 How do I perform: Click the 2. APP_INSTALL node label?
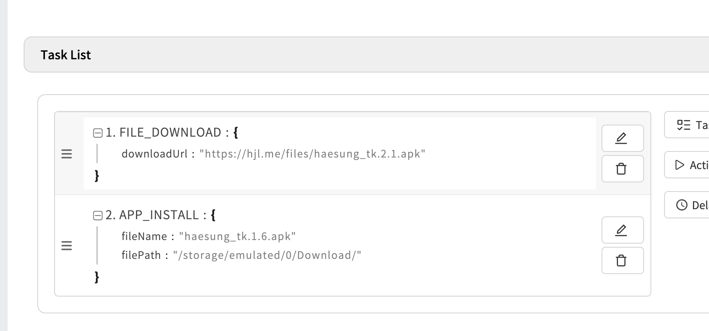(152, 215)
